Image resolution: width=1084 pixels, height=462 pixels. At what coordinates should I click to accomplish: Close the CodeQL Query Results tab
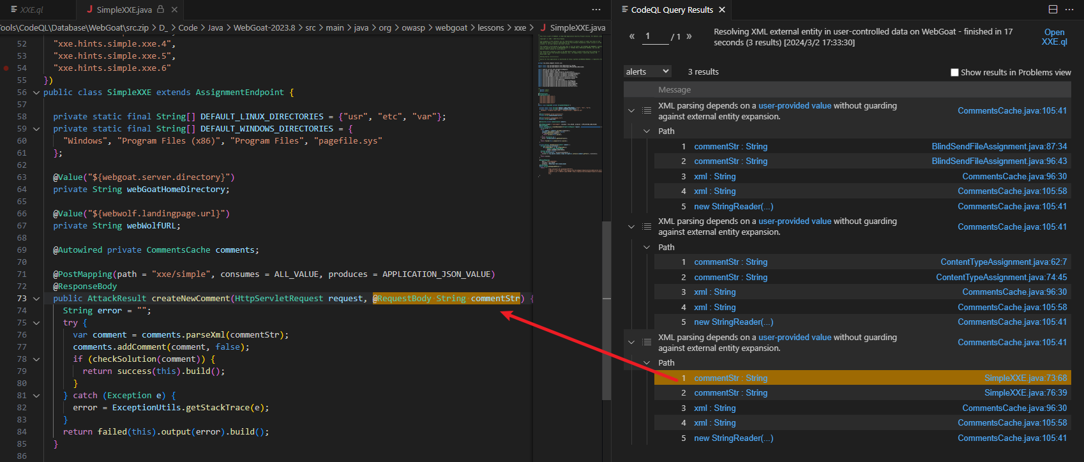pos(722,10)
